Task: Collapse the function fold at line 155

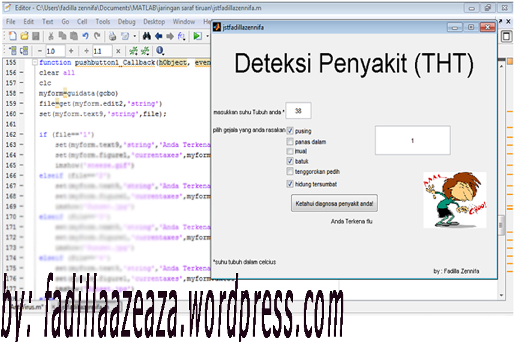Action: click(34, 62)
